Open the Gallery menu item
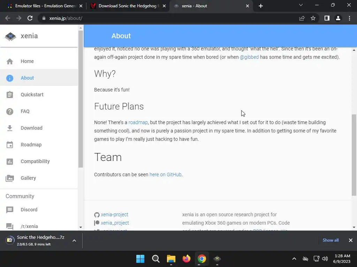The image size is (357, 267). pos(39,178)
